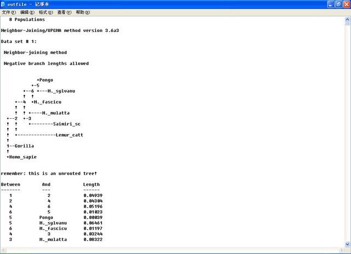
Task: Click the length value 0.08322
Action: (93, 239)
